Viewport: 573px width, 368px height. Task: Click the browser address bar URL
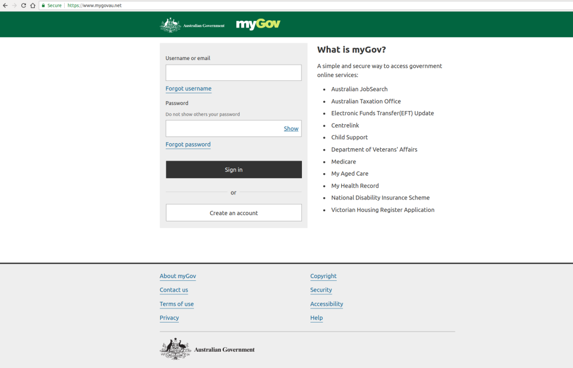[94, 6]
